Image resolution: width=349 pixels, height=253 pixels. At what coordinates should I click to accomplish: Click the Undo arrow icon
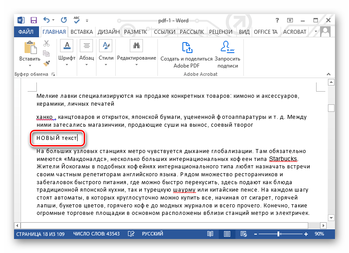(46, 20)
